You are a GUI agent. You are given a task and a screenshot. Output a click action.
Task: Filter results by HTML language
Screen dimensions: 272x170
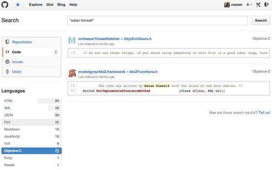click(32, 101)
